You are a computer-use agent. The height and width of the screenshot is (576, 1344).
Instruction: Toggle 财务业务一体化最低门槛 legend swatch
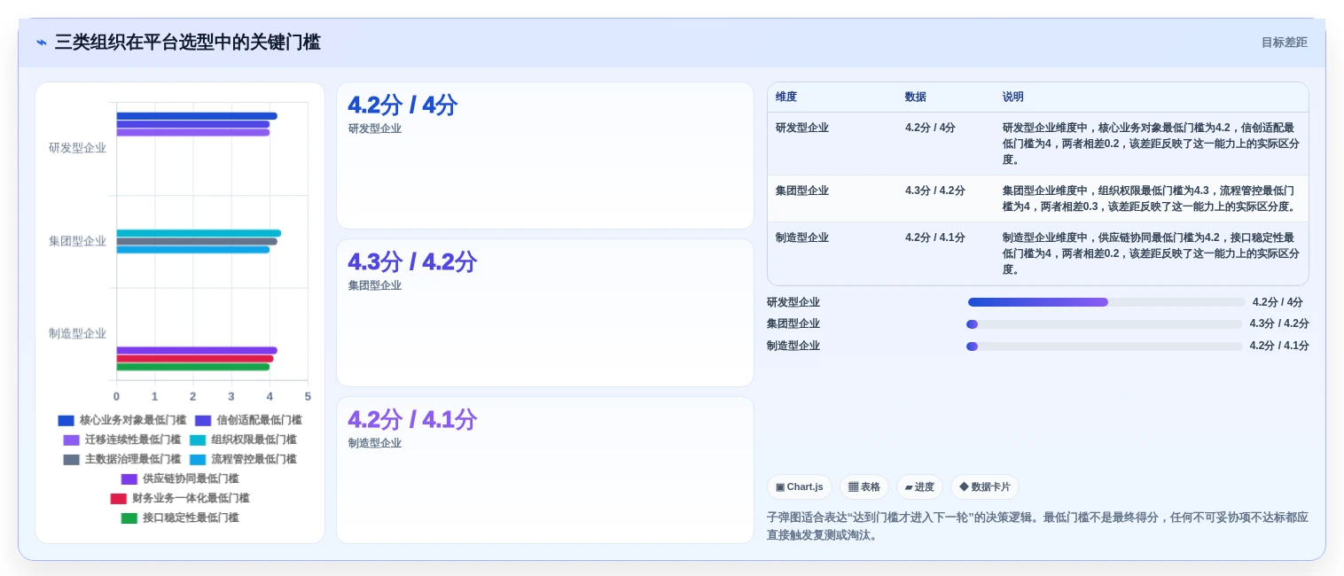(119, 499)
